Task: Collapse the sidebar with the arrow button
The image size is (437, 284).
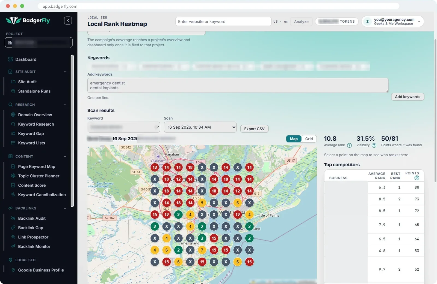Action: [x=68, y=20]
